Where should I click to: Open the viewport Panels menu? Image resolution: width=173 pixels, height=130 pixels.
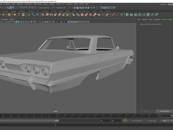[x=12, y=19]
